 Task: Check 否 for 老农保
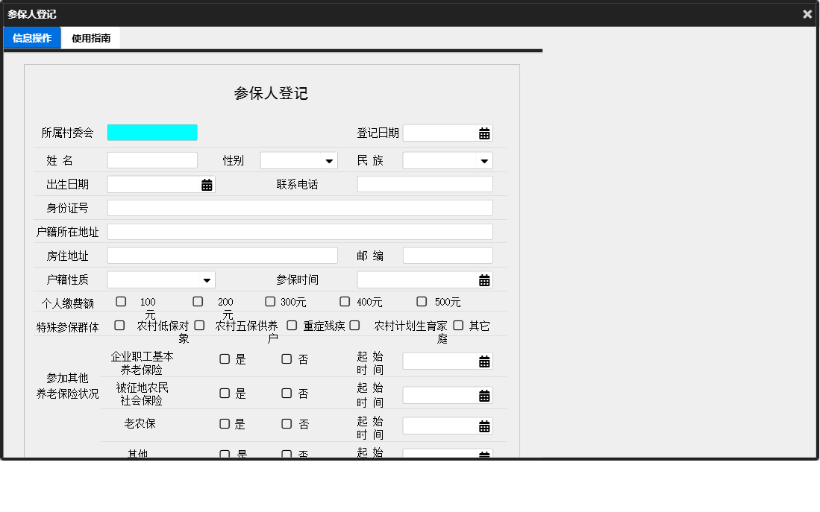(x=287, y=423)
